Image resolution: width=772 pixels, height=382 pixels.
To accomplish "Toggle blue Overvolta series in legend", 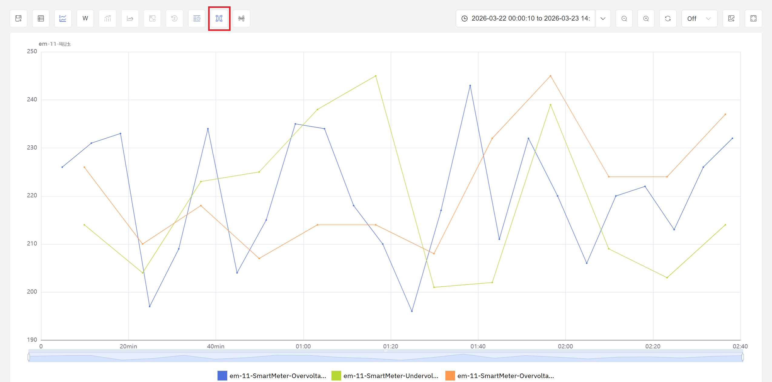I will (x=272, y=376).
